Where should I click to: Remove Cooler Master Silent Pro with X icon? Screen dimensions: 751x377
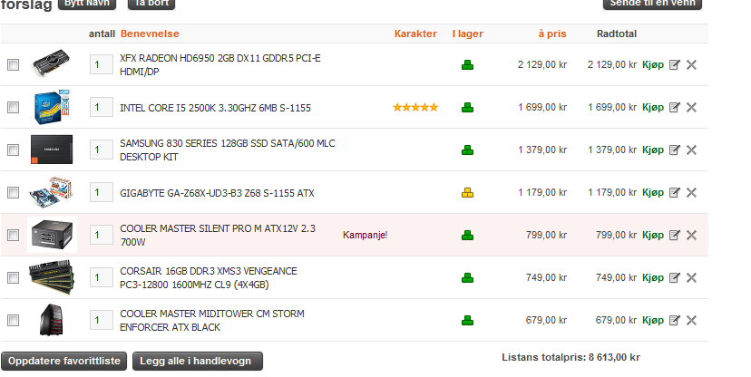691,235
